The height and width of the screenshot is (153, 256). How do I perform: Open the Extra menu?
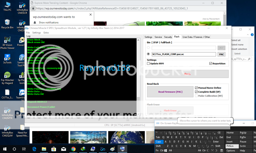tap(46, 33)
